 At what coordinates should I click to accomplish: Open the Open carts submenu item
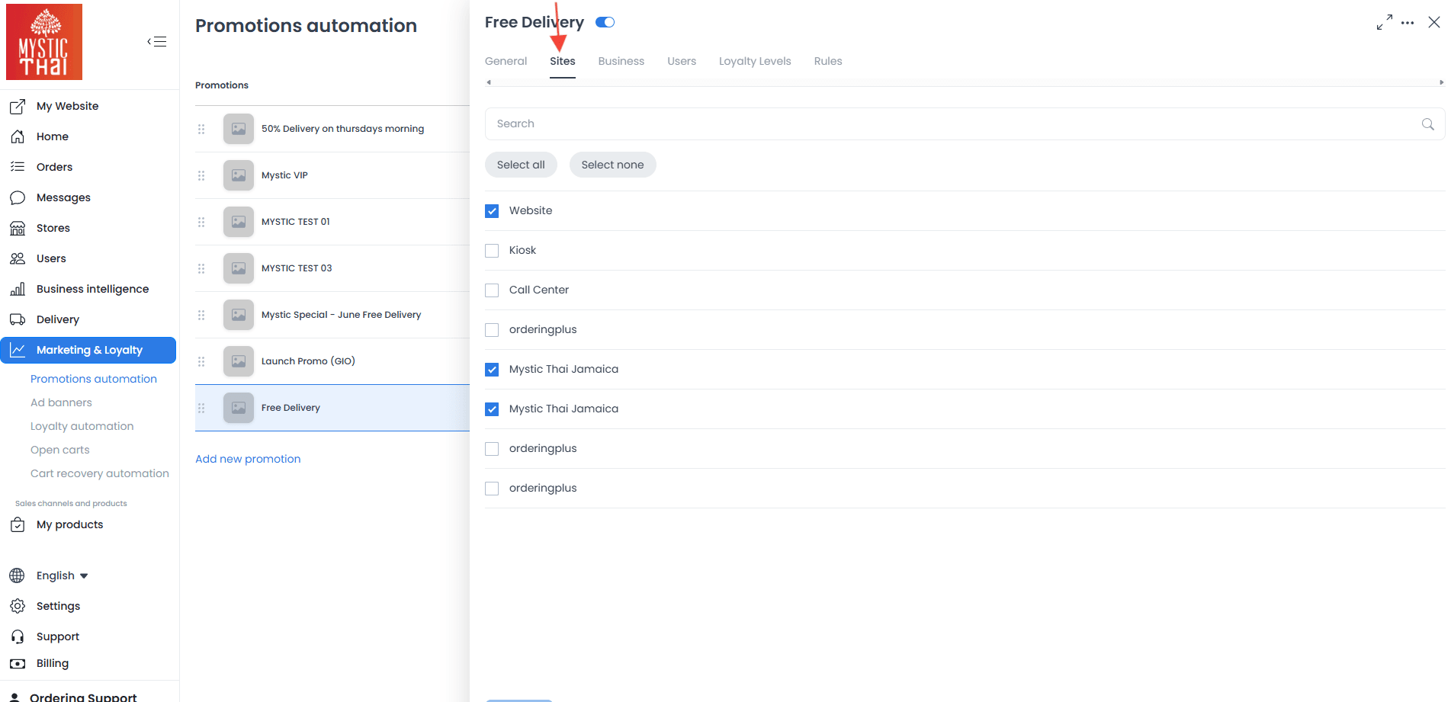60,450
